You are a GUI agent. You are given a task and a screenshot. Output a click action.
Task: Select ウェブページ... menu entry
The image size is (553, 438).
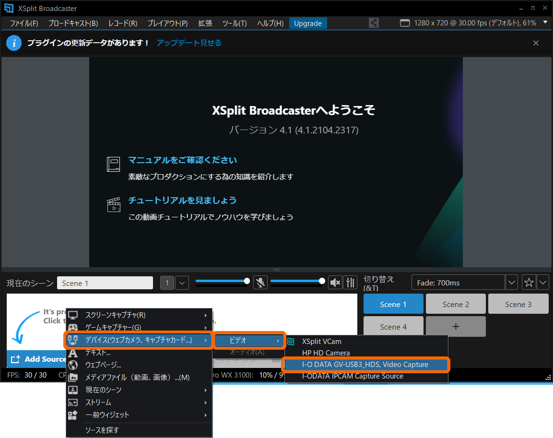point(139,365)
